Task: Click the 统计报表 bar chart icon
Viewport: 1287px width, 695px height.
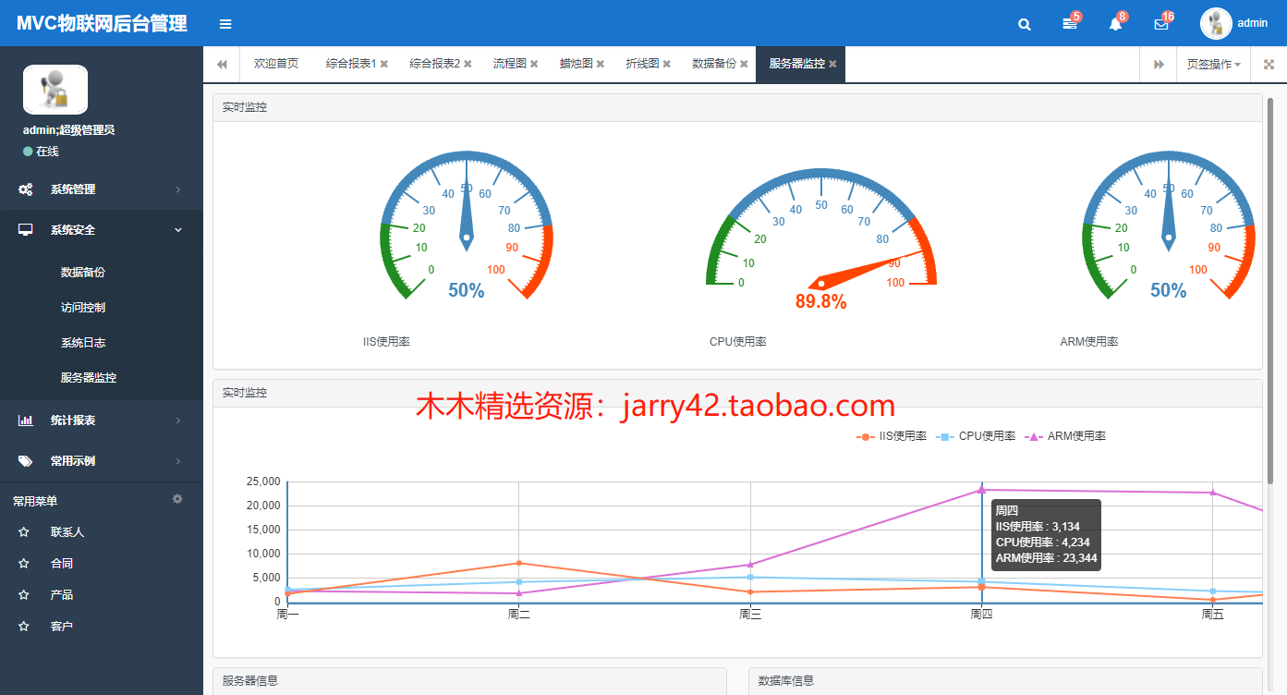Action: click(x=26, y=421)
